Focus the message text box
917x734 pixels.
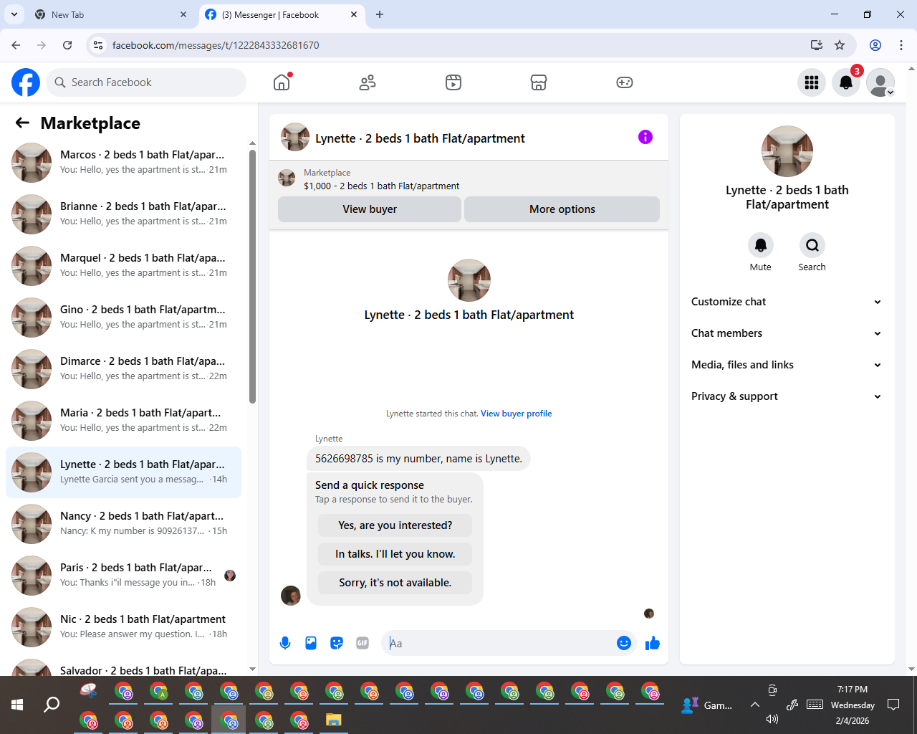[500, 643]
